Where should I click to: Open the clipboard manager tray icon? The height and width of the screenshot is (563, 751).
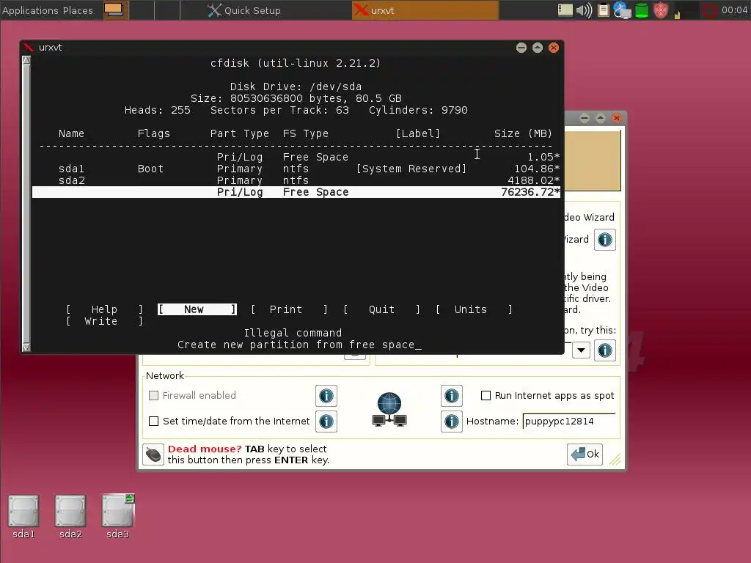tap(604, 10)
